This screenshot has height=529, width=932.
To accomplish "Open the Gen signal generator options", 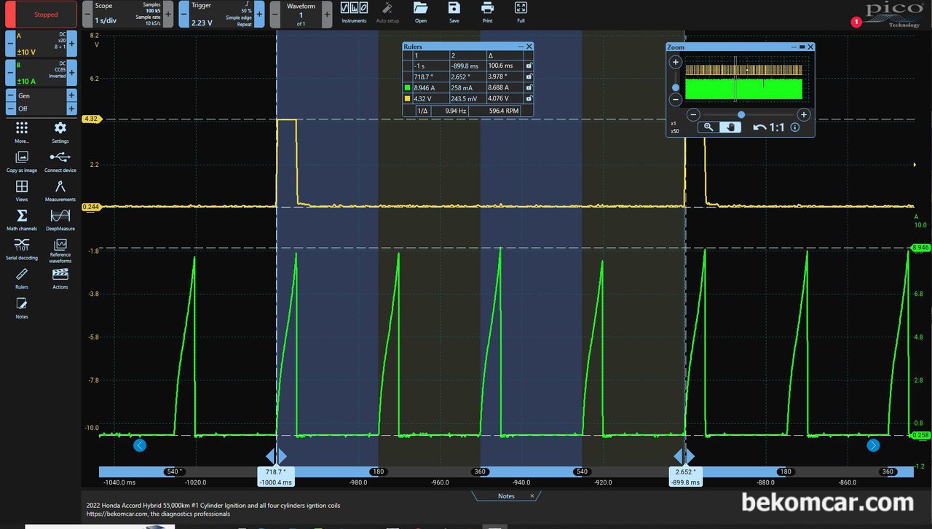I will point(41,95).
